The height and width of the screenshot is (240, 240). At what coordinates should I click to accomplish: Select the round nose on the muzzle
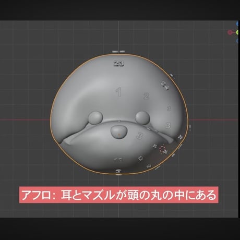coord(118,133)
